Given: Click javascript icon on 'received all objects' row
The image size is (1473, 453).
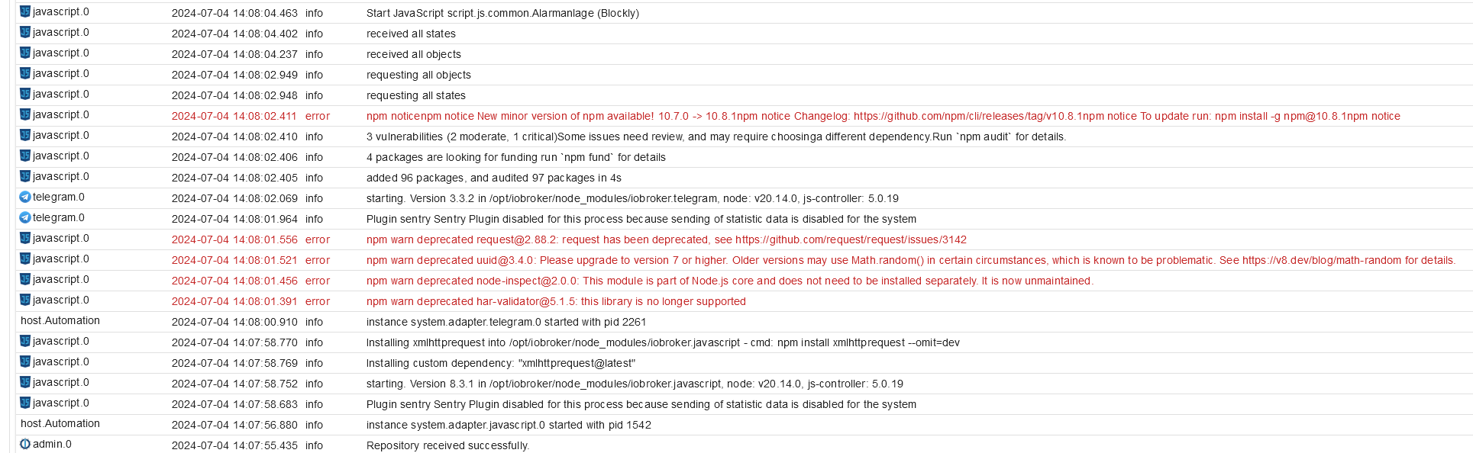Looking at the screenshot, I should click(25, 53).
